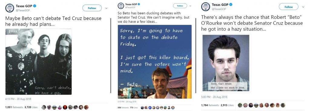
Task: Open the 2,915 Likes list
Action: (228, 105)
